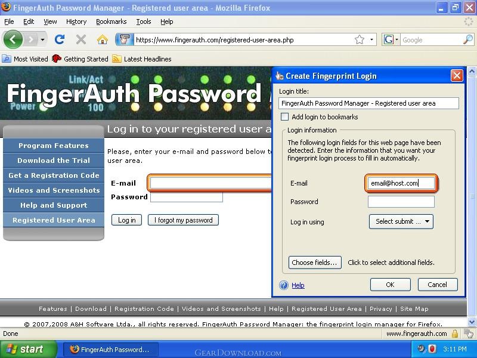Click the green Back navigation arrow
The height and width of the screenshot is (358, 477).
13,39
